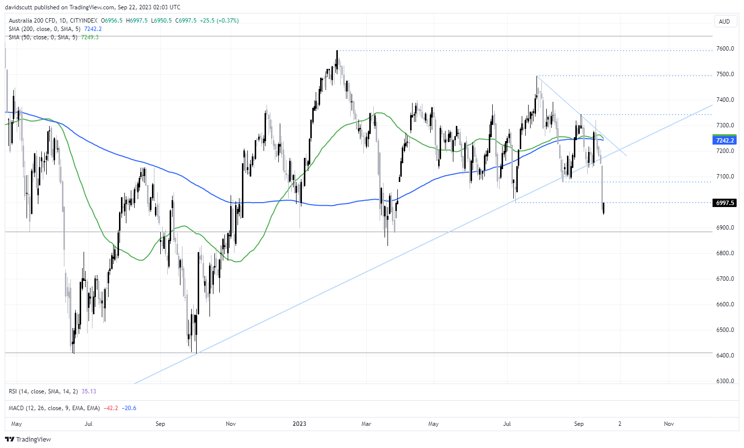The height and width of the screenshot is (448, 744).
Task: Click the 6600.0 price axis level
Action: point(725,304)
